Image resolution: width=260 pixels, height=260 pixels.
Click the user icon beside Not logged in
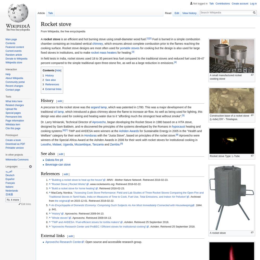(191, 3)
